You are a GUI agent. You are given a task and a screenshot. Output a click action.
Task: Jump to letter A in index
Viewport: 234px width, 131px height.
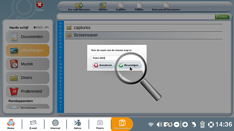pos(60,23)
